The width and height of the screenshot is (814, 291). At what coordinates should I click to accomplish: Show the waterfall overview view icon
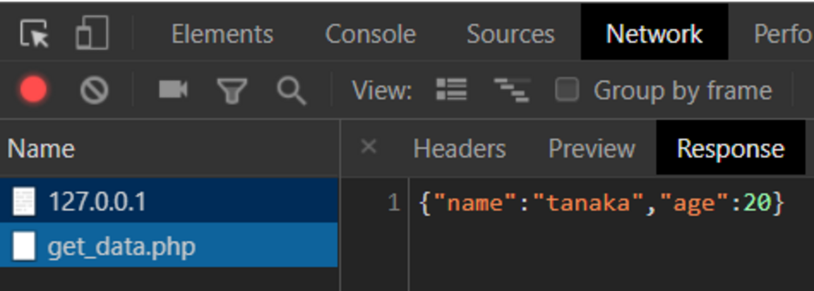[x=511, y=90]
